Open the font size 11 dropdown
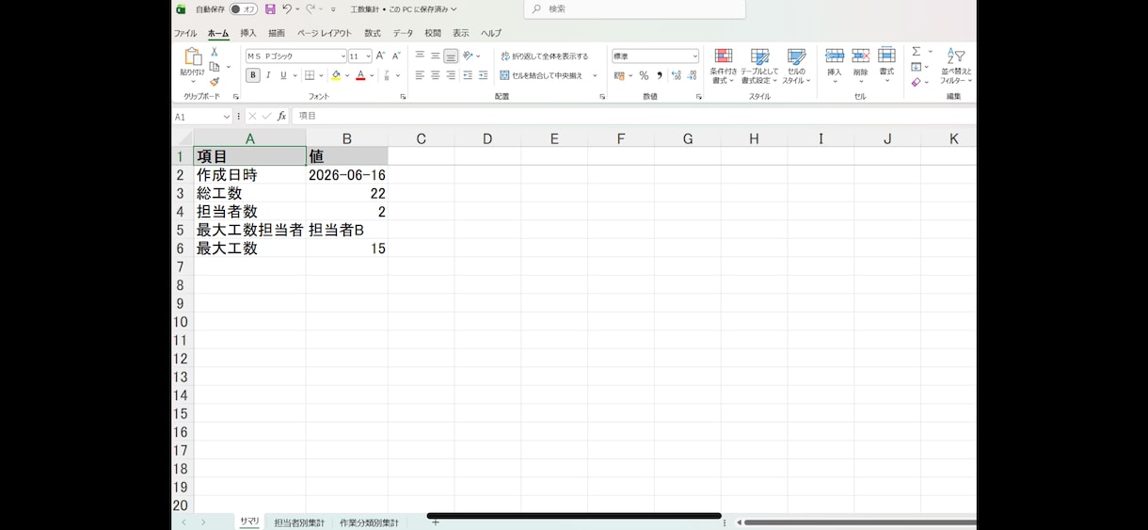The height and width of the screenshot is (530, 1148). [x=368, y=56]
